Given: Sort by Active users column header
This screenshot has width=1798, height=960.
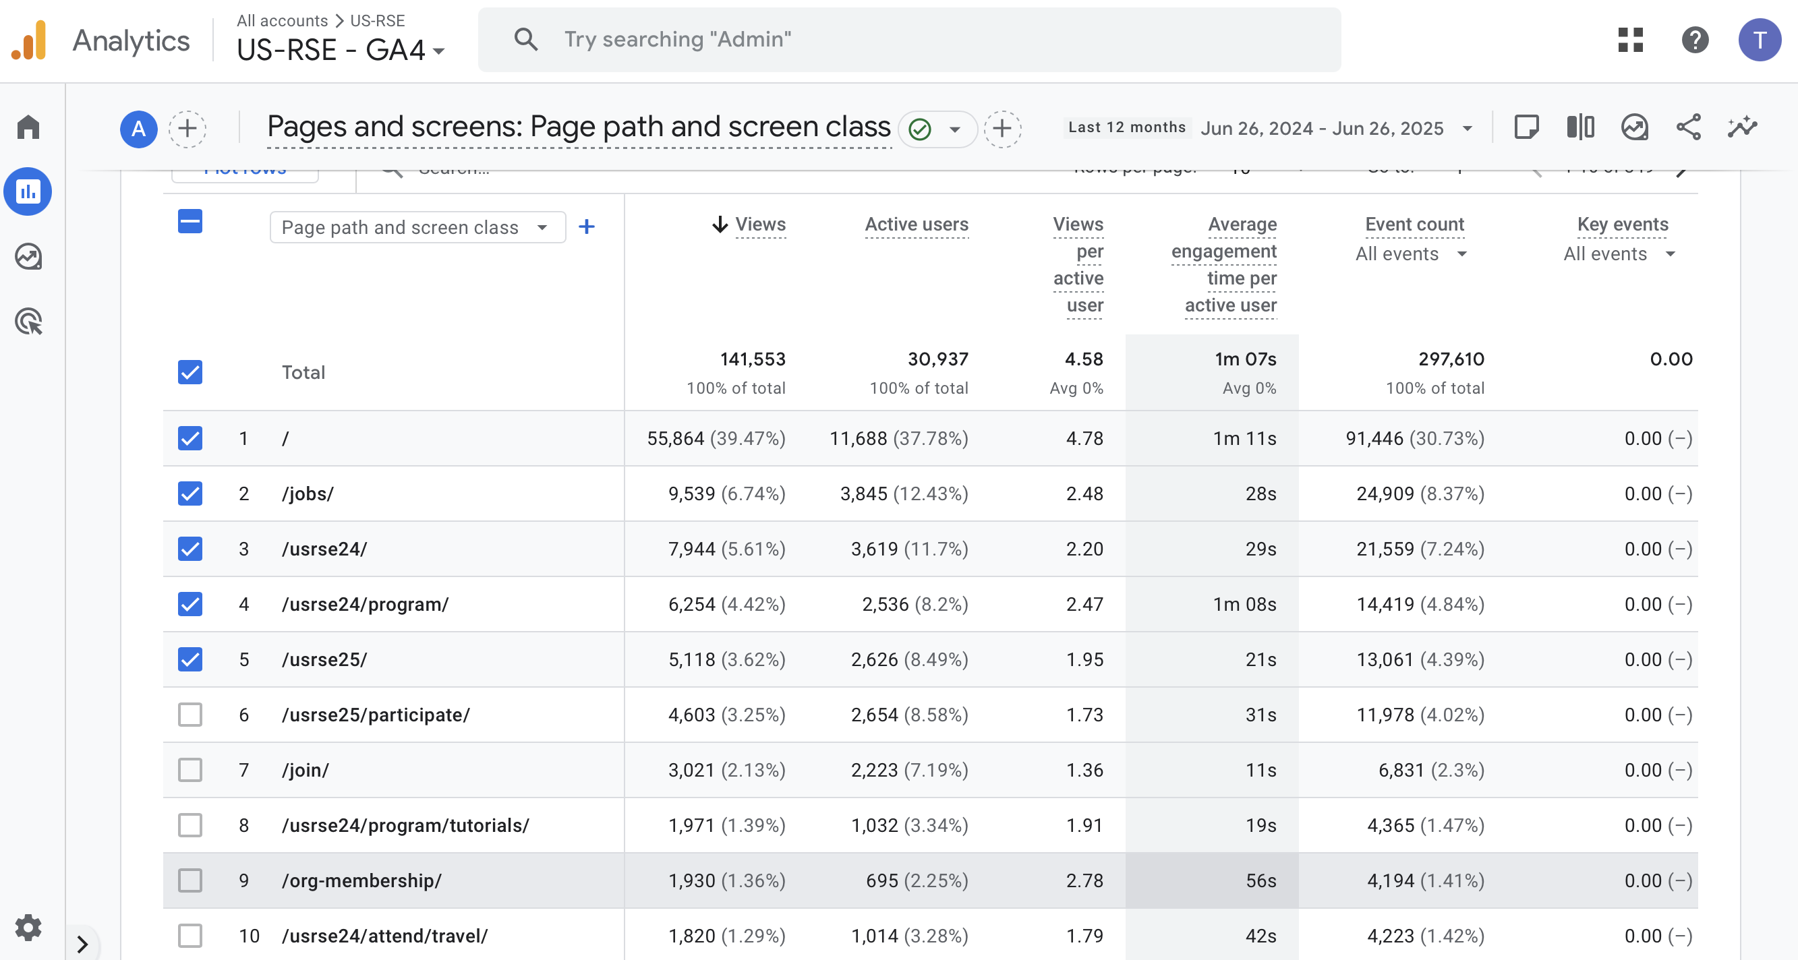Looking at the screenshot, I should coord(916,224).
